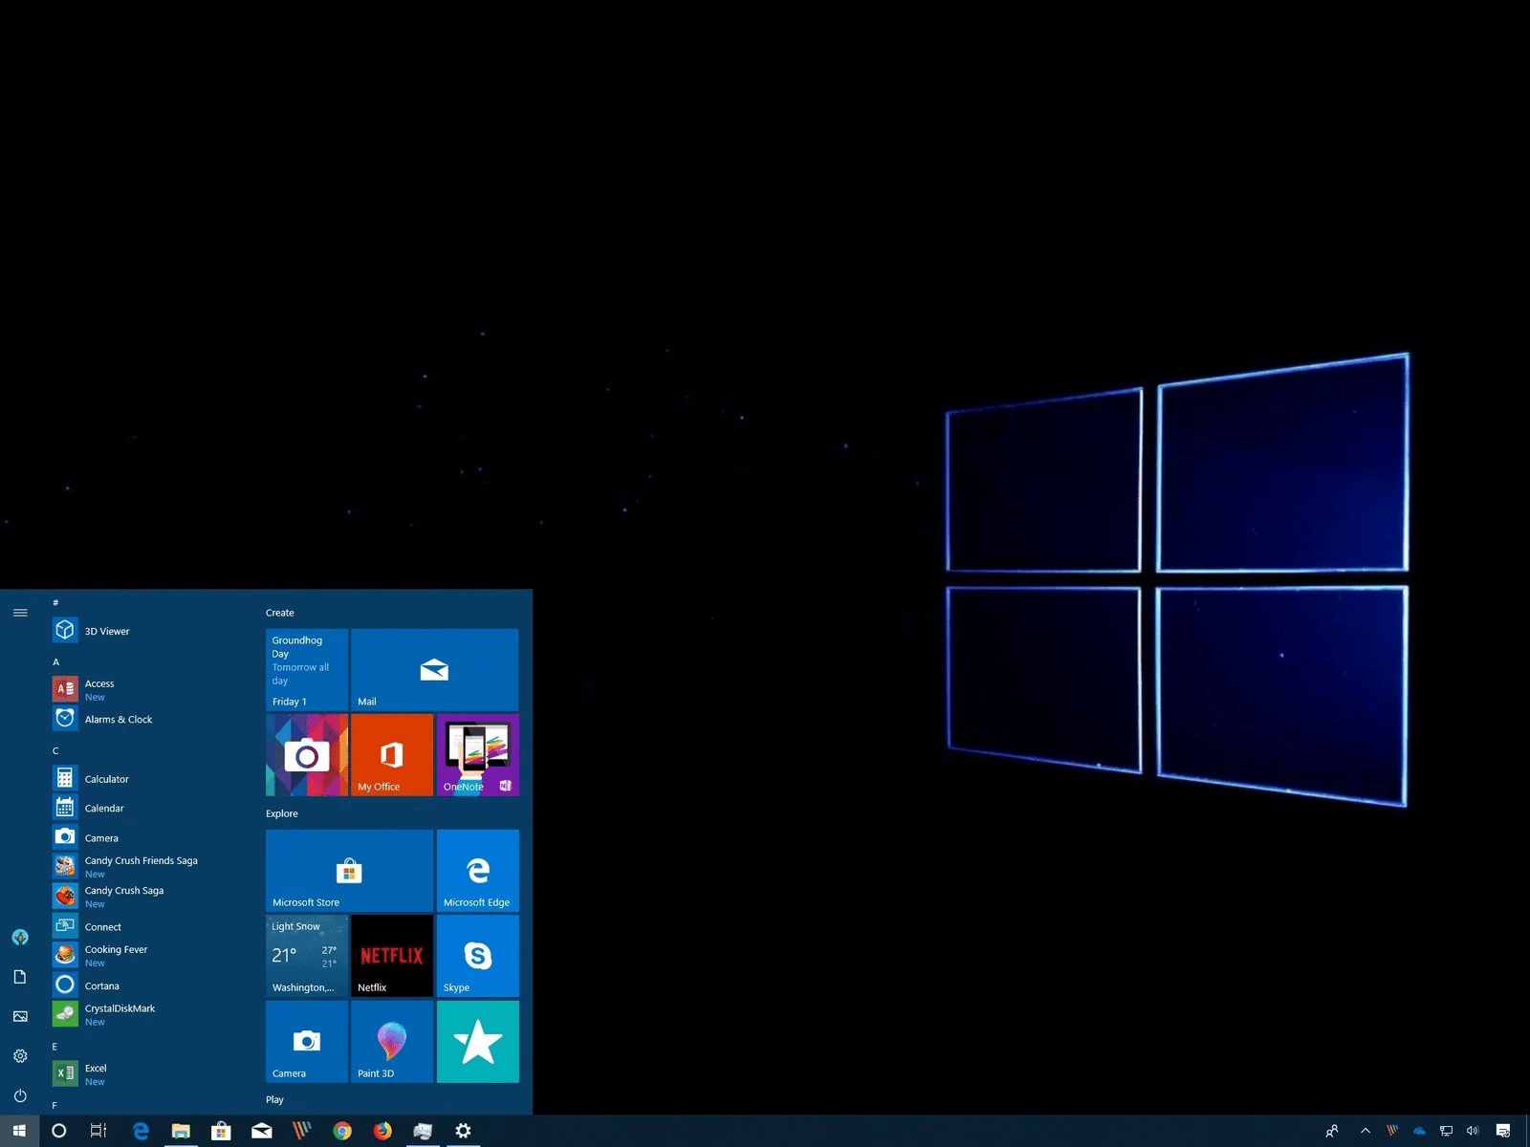
Task: Launch Access from the app list
Action: pos(143,689)
